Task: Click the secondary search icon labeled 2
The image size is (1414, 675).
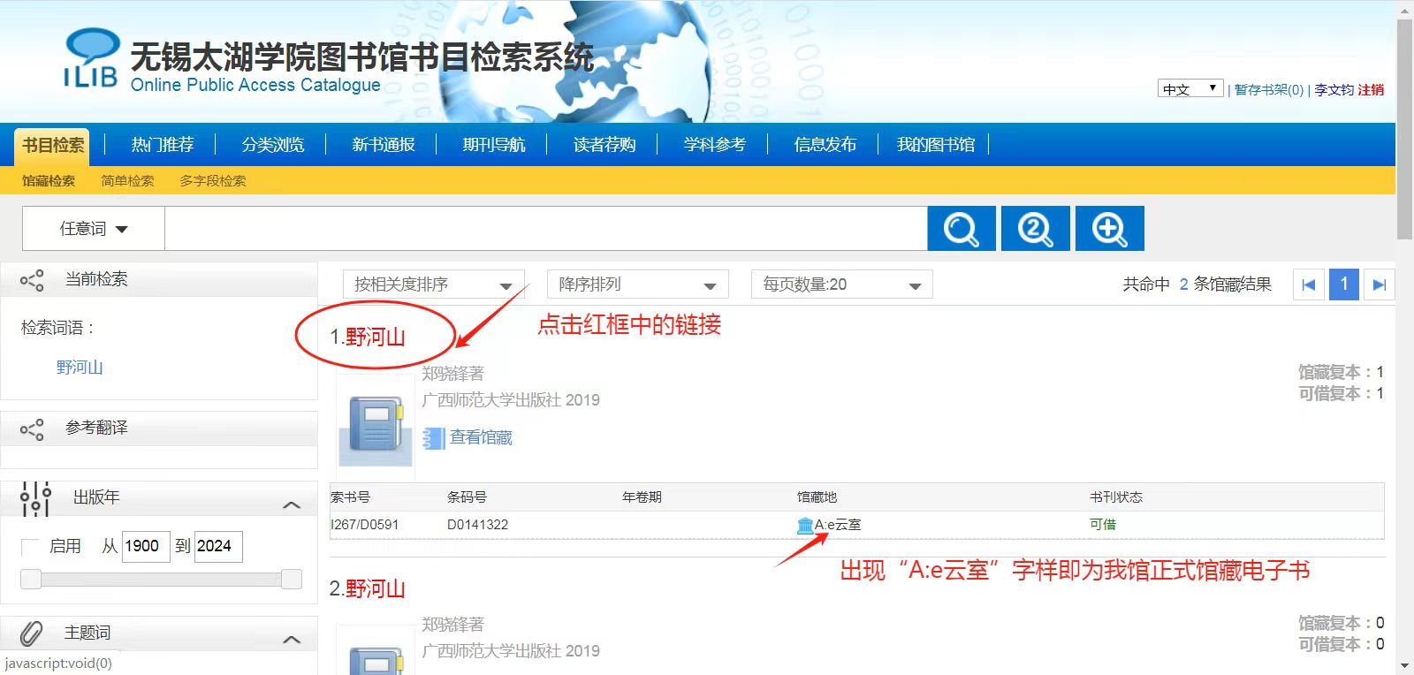Action: point(1035,229)
